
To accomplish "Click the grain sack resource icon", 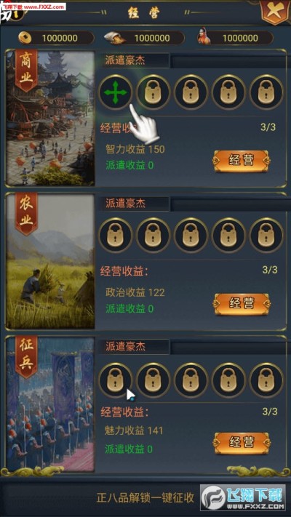I will 115,38.
